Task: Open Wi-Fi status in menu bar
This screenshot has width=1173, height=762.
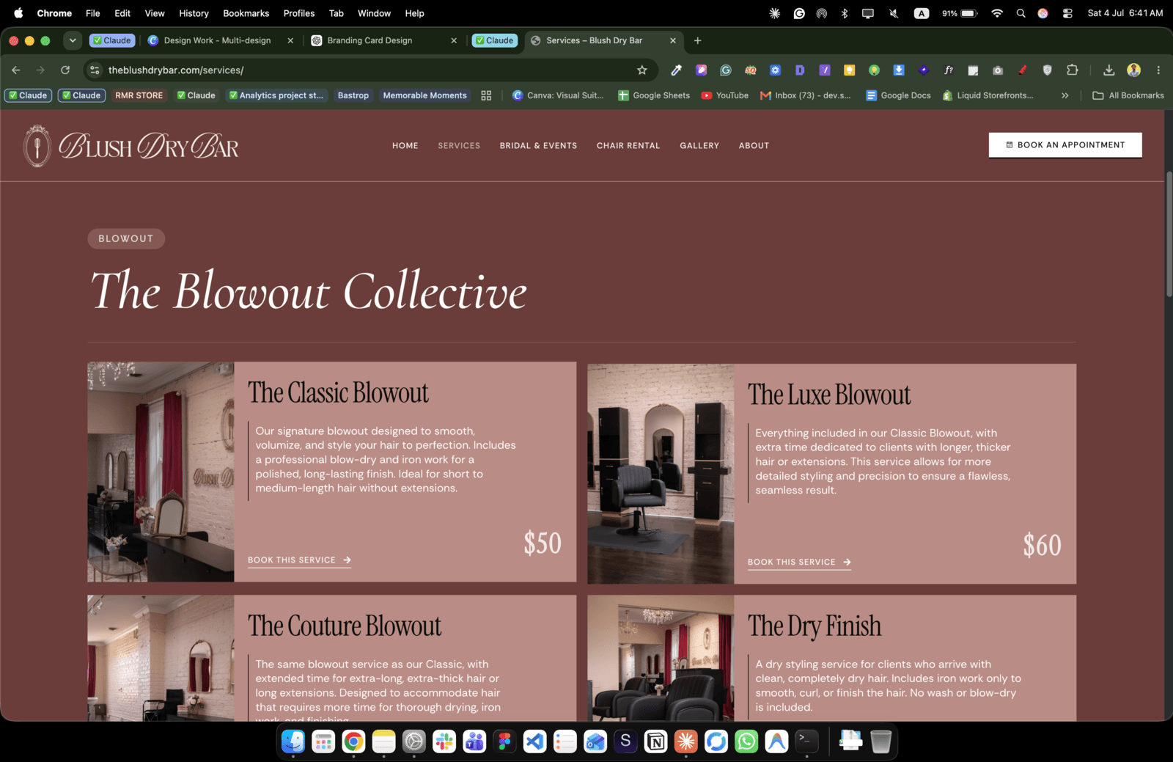Action: pyautogui.click(x=997, y=13)
